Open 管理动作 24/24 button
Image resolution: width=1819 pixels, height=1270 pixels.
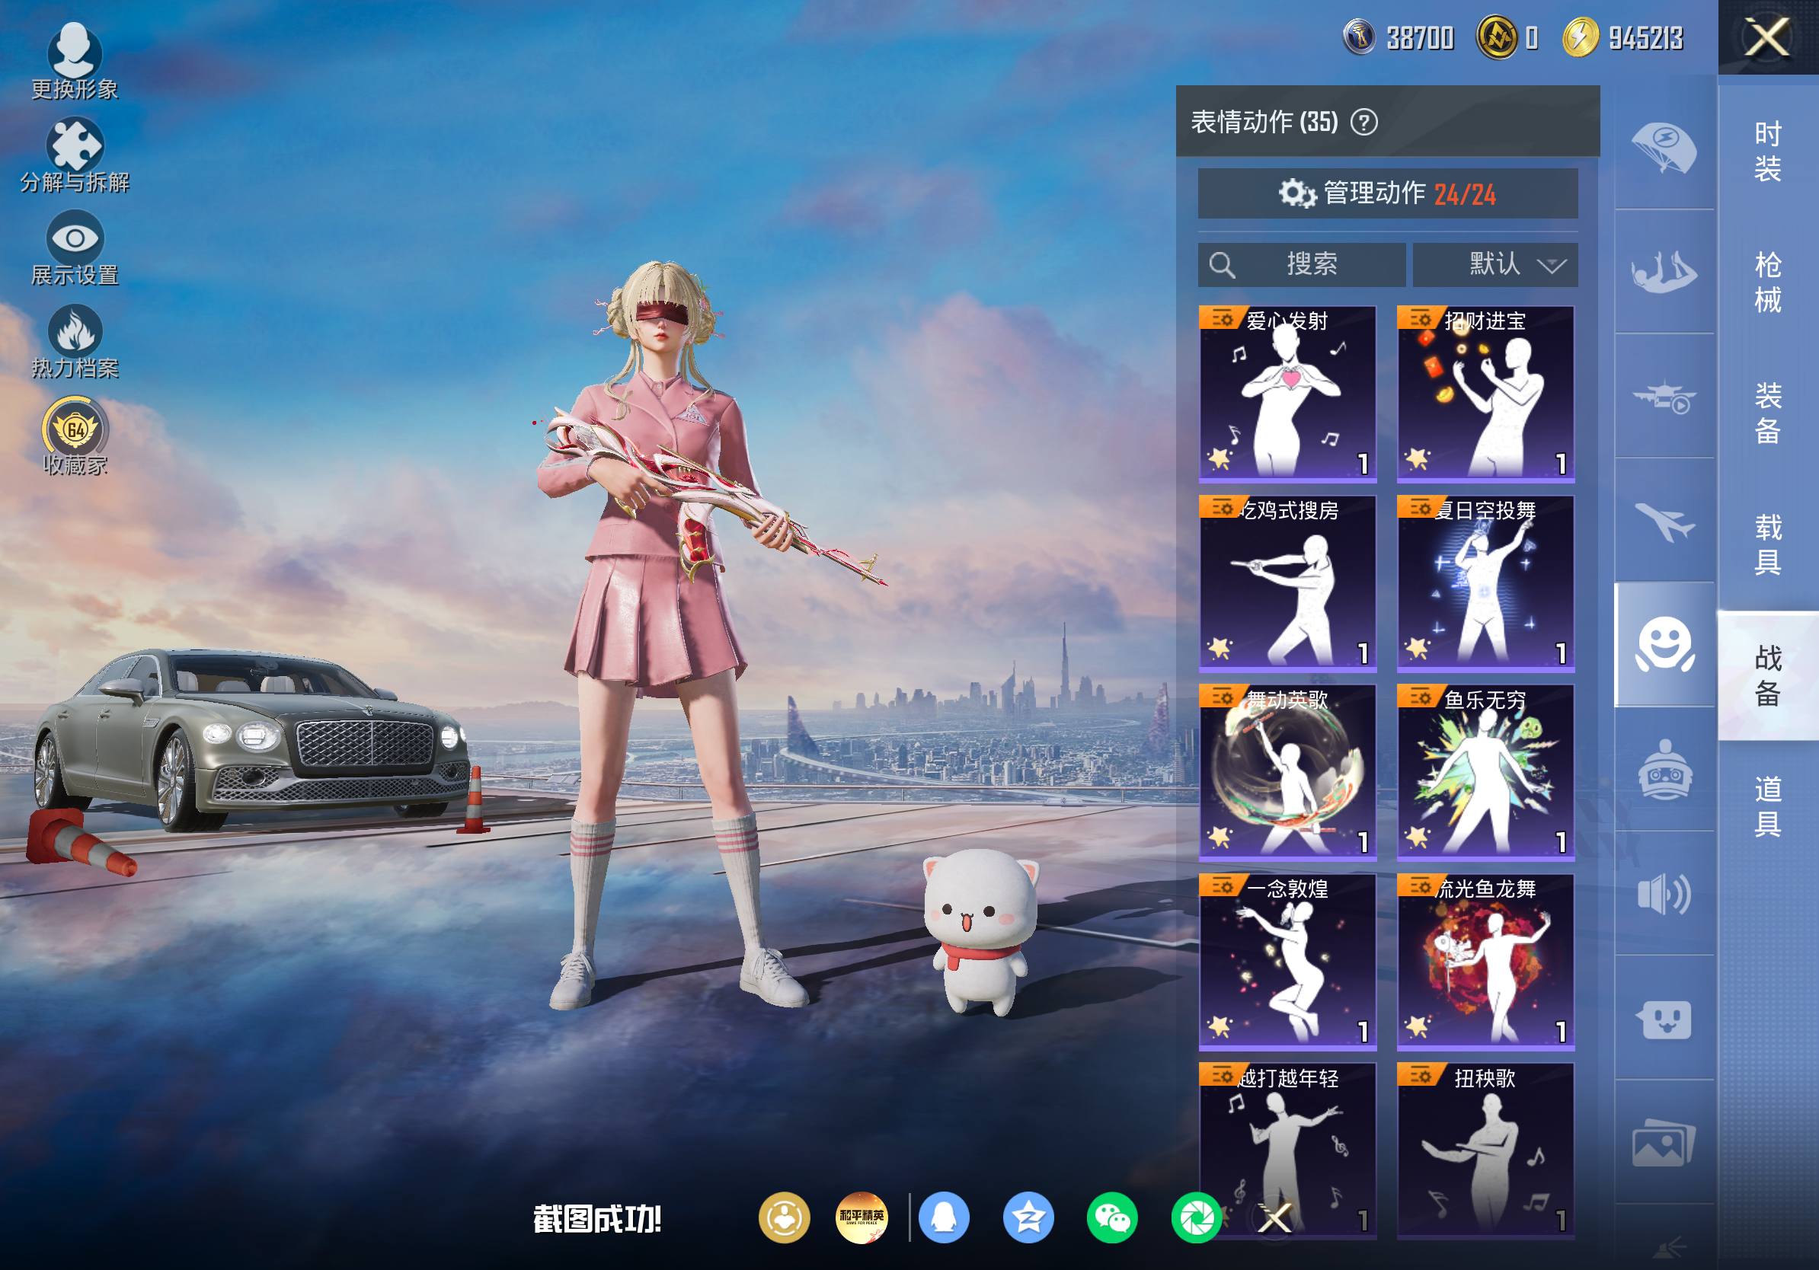tap(1387, 193)
